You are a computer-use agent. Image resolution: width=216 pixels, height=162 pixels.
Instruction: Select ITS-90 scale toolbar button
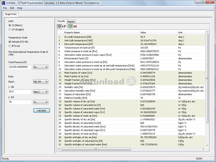tap(70, 26)
